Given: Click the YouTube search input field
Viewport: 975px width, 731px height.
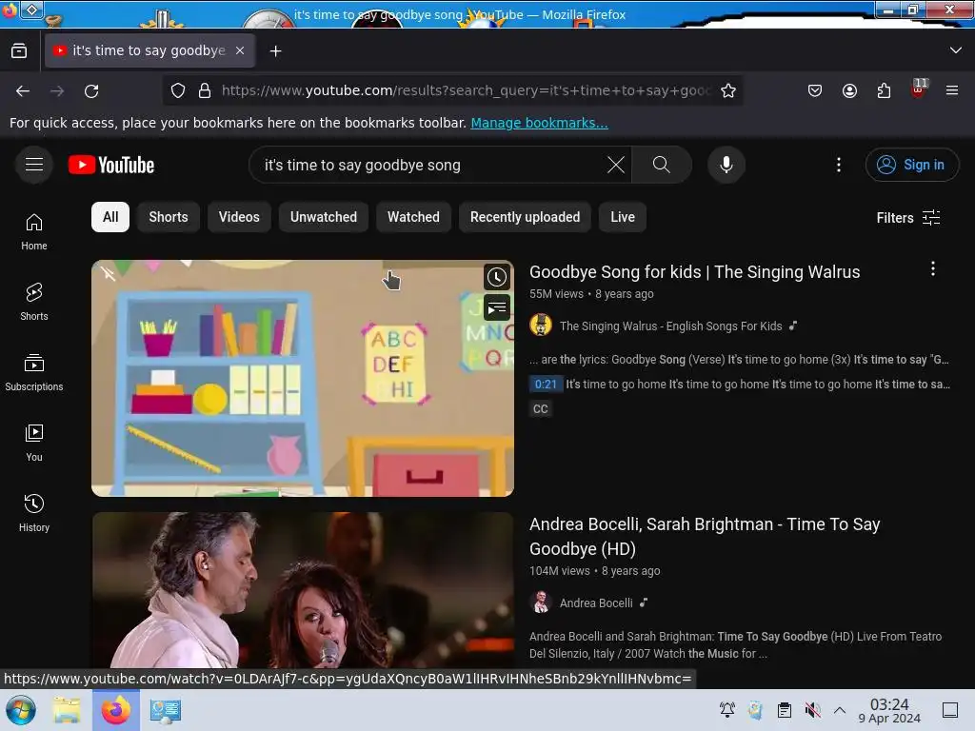Looking at the screenshot, I should pyautogui.click(x=432, y=165).
